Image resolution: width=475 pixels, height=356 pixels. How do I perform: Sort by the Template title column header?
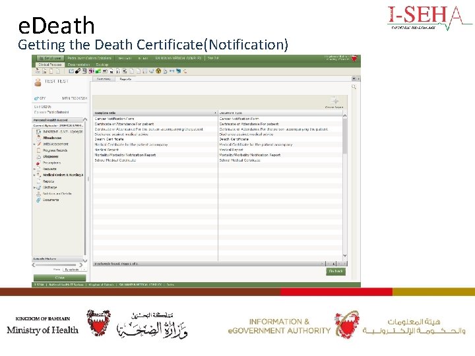point(155,113)
